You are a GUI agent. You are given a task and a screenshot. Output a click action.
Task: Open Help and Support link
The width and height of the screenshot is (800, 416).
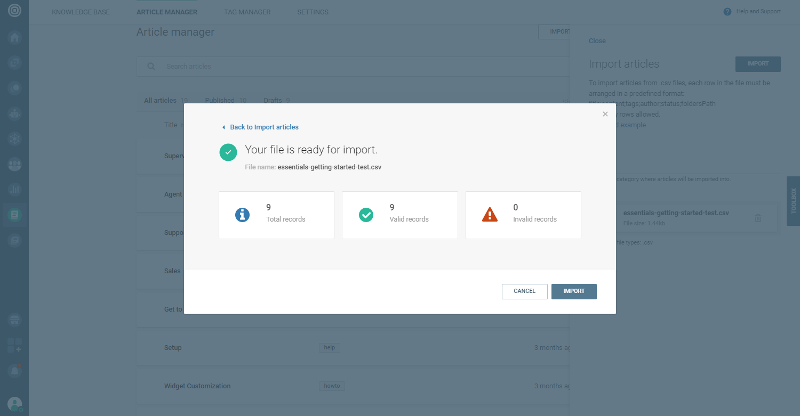758,12
